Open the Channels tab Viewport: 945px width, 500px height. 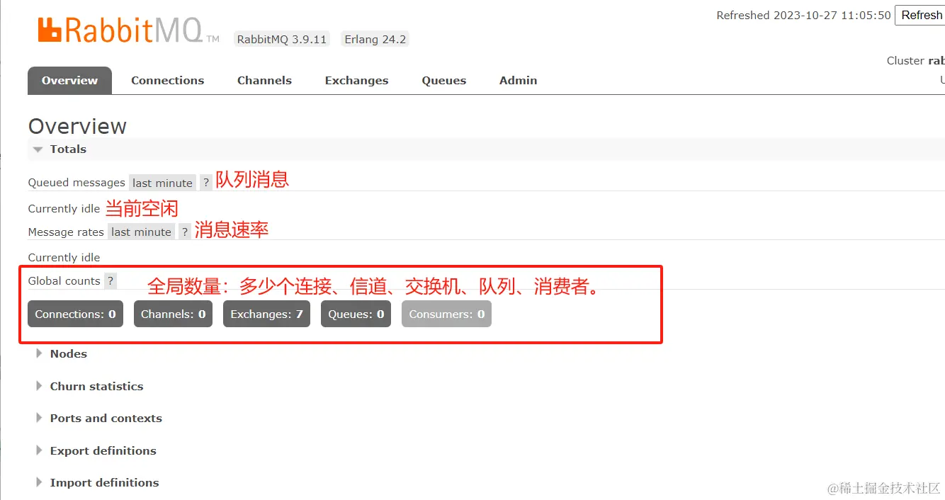coord(264,80)
